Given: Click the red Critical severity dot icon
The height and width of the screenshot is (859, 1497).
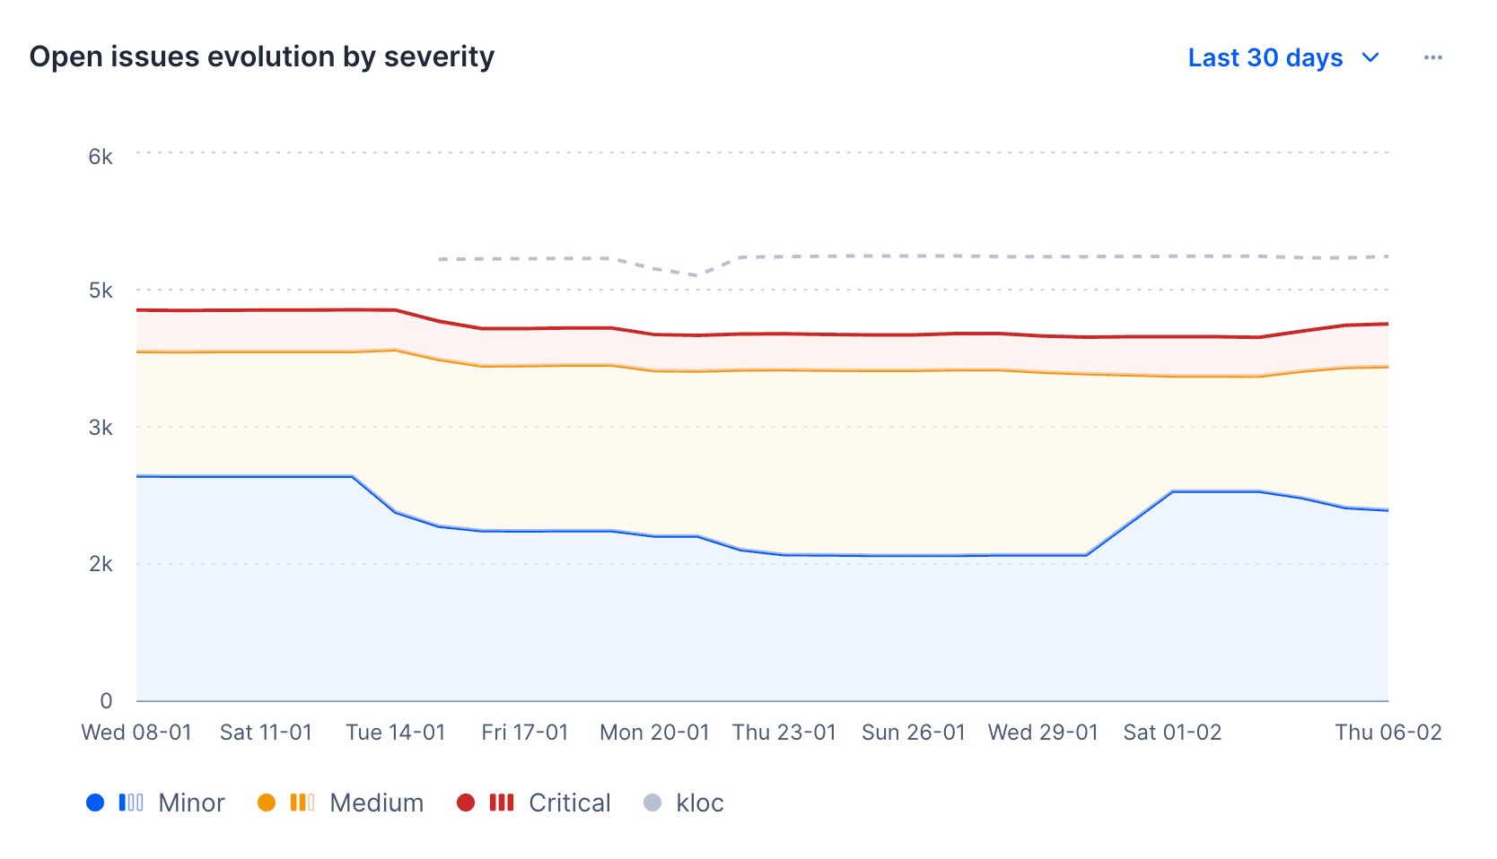Looking at the screenshot, I should tap(468, 803).
